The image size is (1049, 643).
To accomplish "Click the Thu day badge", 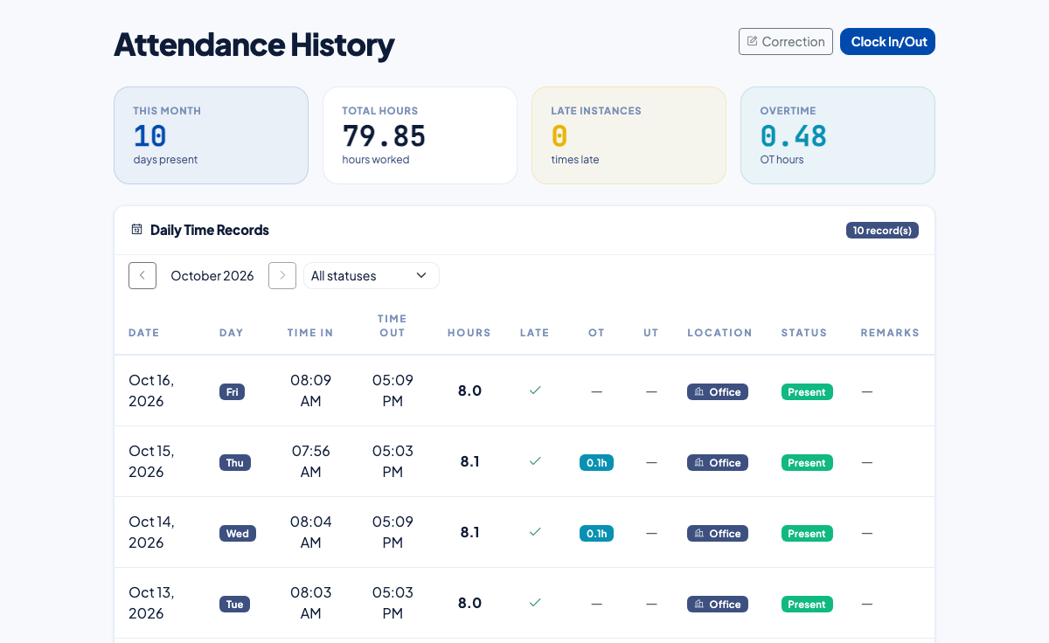I will 235,463.
